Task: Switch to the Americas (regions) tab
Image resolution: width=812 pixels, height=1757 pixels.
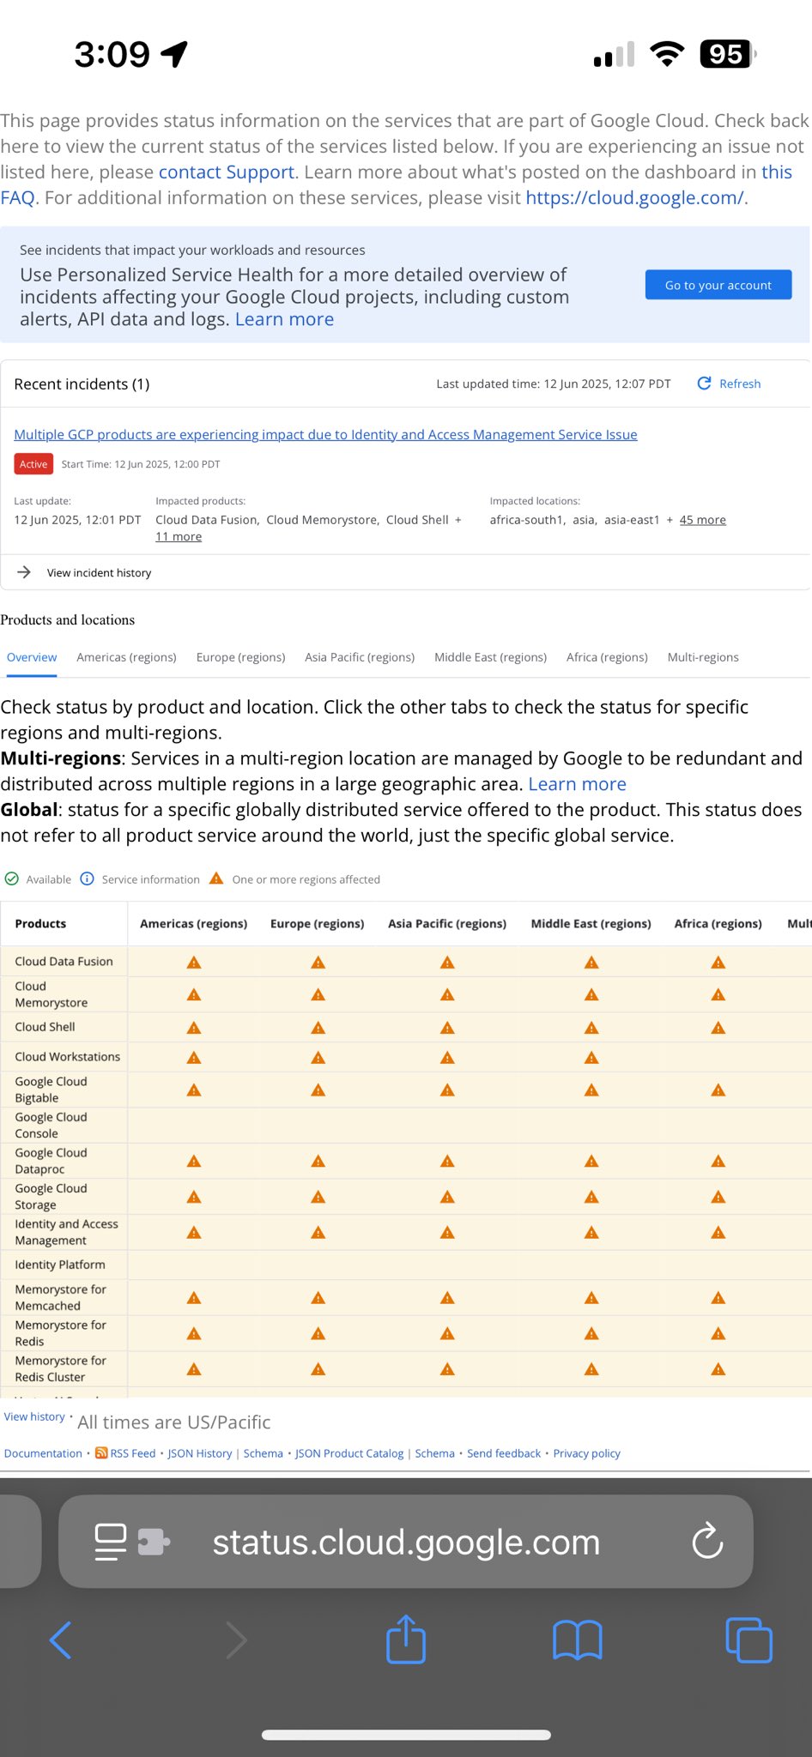Action: [x=126, y=657]
